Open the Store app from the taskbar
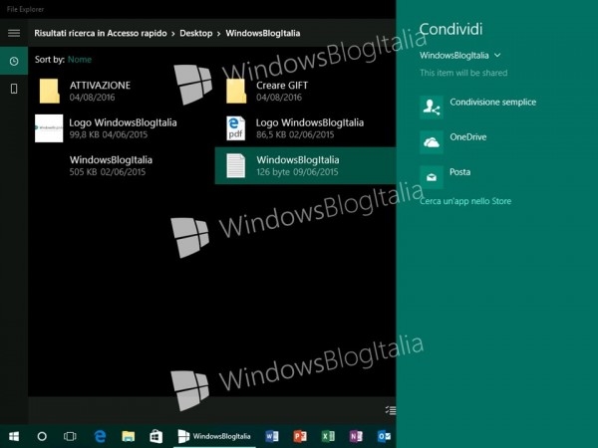This screenshot has width=598, height=448. (156, 436)
